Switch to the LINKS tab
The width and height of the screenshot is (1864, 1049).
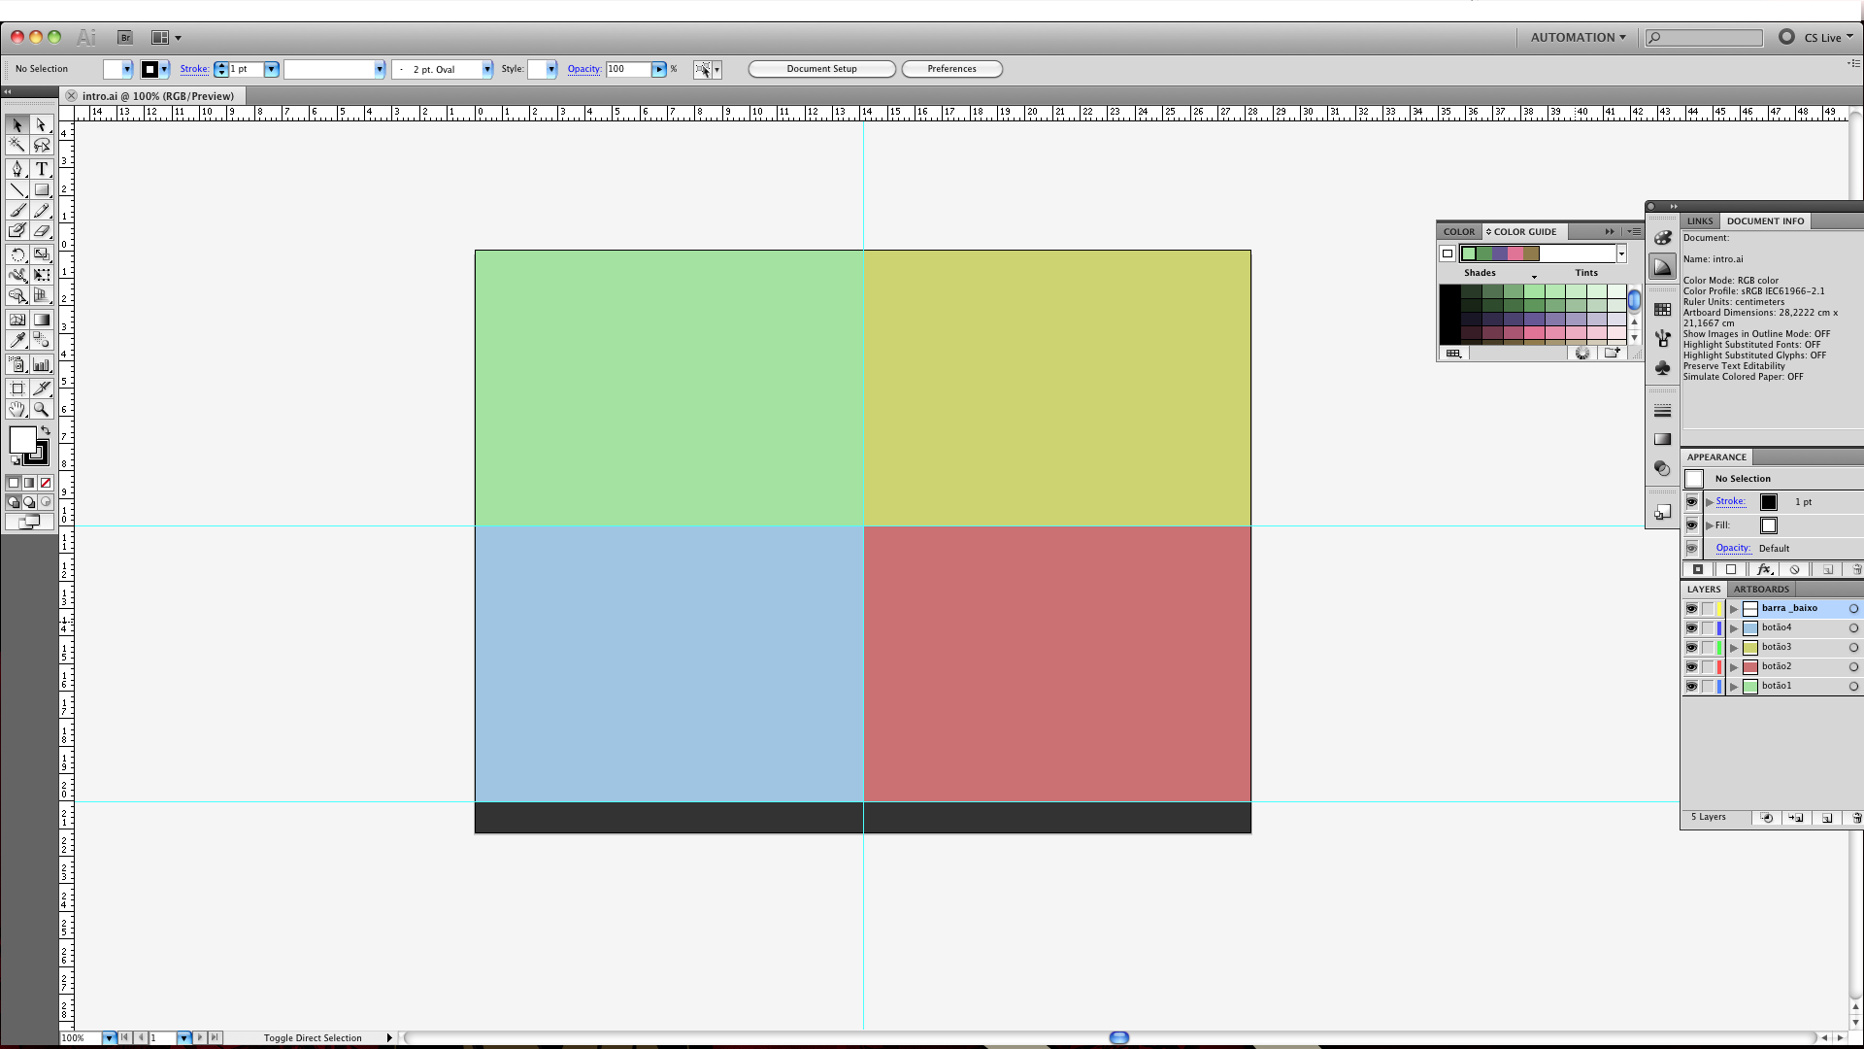point(1700,221)
